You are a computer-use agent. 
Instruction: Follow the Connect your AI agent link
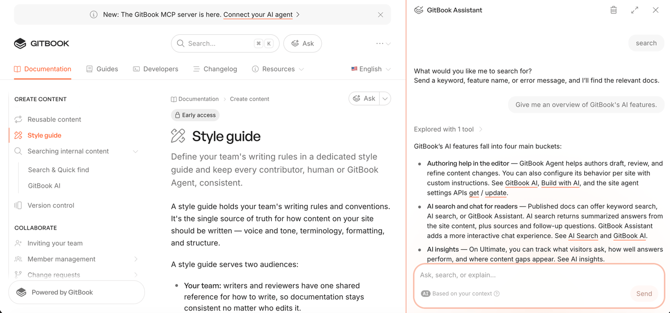[258, 15]
